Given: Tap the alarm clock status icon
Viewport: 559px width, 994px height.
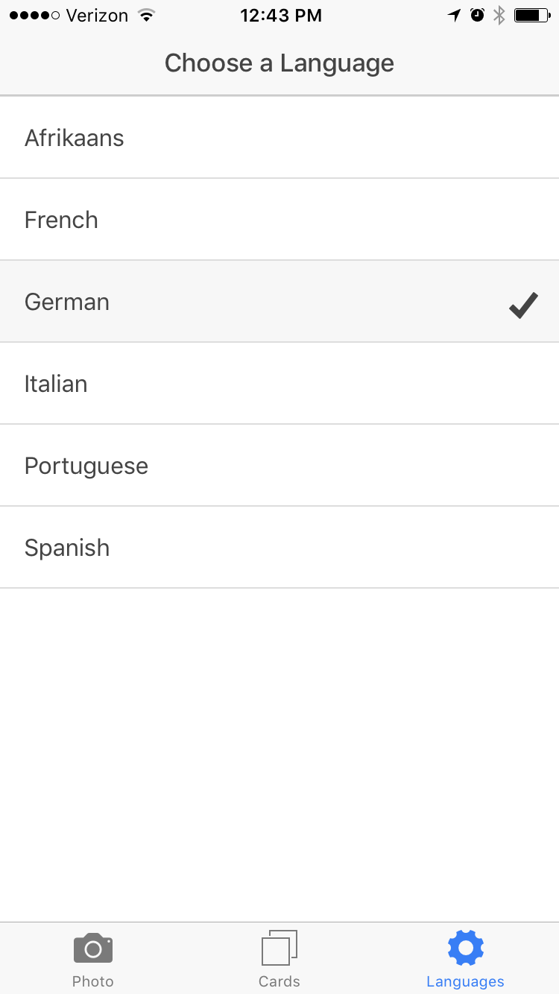Looking at the screenshot, I should pyautogui.click(x=478, y=15).
